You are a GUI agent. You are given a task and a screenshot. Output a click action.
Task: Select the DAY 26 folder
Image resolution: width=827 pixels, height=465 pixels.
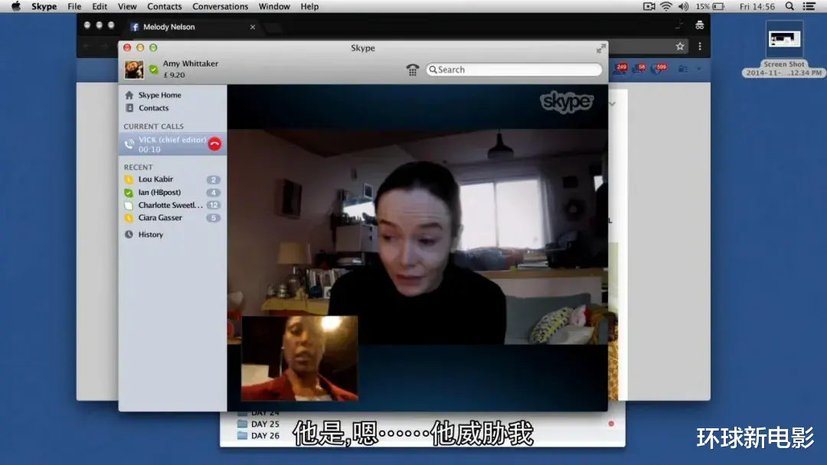(258, 435)
